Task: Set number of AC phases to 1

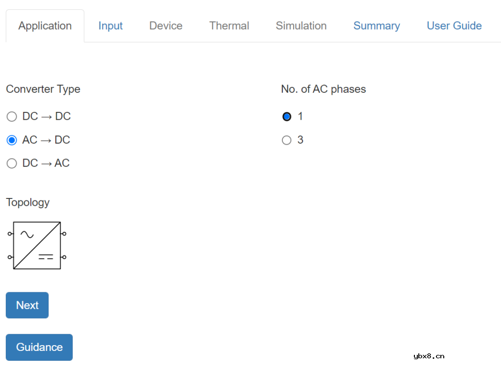Action: point(287,117)
